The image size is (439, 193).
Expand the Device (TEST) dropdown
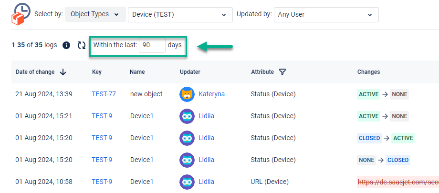coord(180,14)
